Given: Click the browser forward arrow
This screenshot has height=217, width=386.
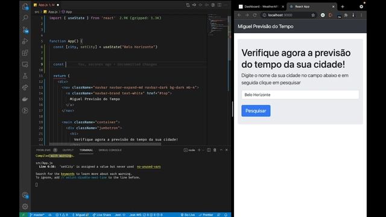Looking at the screenshot, I should click(x=247, y=15).
